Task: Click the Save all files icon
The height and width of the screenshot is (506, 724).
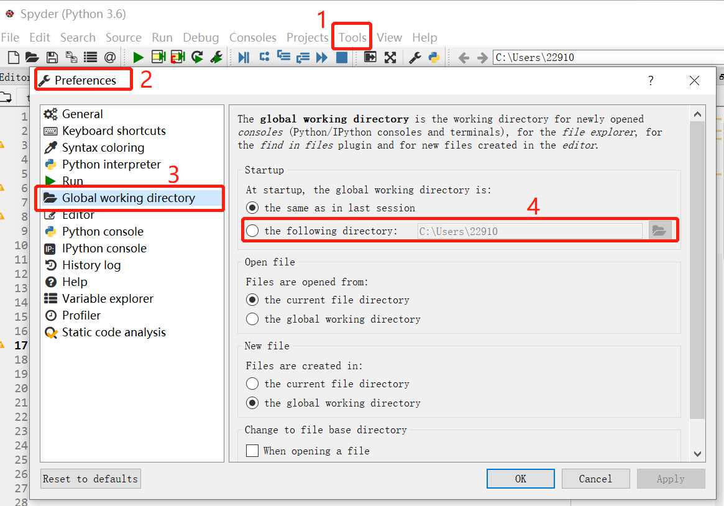Action: (71, 57)
